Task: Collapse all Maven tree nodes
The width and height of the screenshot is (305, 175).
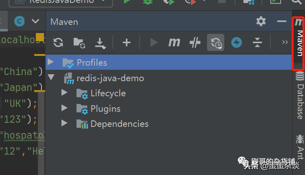Action: pyautogui.click(x=257, y=42)
